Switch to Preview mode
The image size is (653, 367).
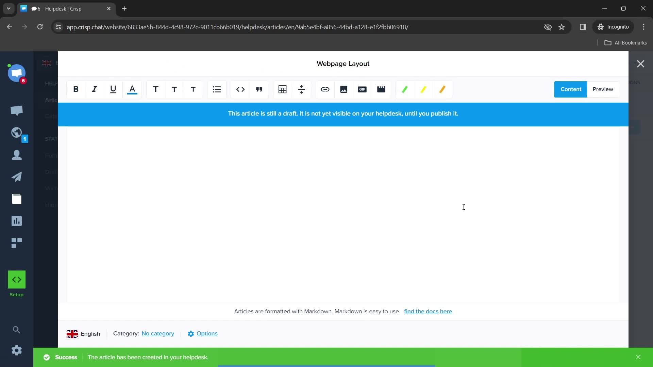click(x=603, y=89)
